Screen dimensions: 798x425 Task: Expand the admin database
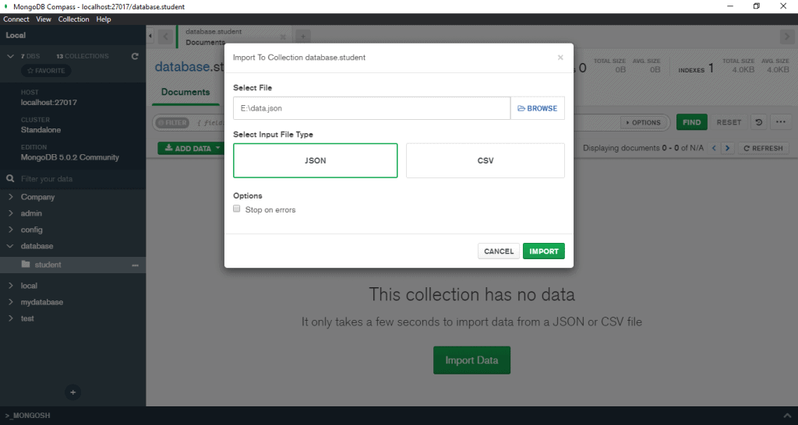tap(10, 213)
